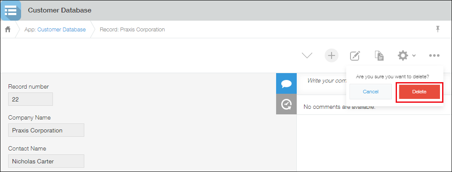Edit the record with pencil icon
The image size is (452, 172).
pos(355,55)
